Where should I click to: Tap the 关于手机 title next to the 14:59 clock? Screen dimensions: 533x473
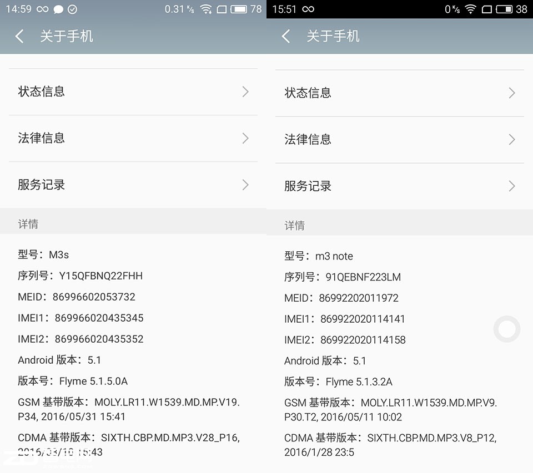(x=67, y=37)
